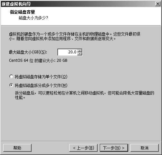This screenshot has height=155, width=162.
Task: Increase disk size with up spinner arrow
Action: point(80,50)
